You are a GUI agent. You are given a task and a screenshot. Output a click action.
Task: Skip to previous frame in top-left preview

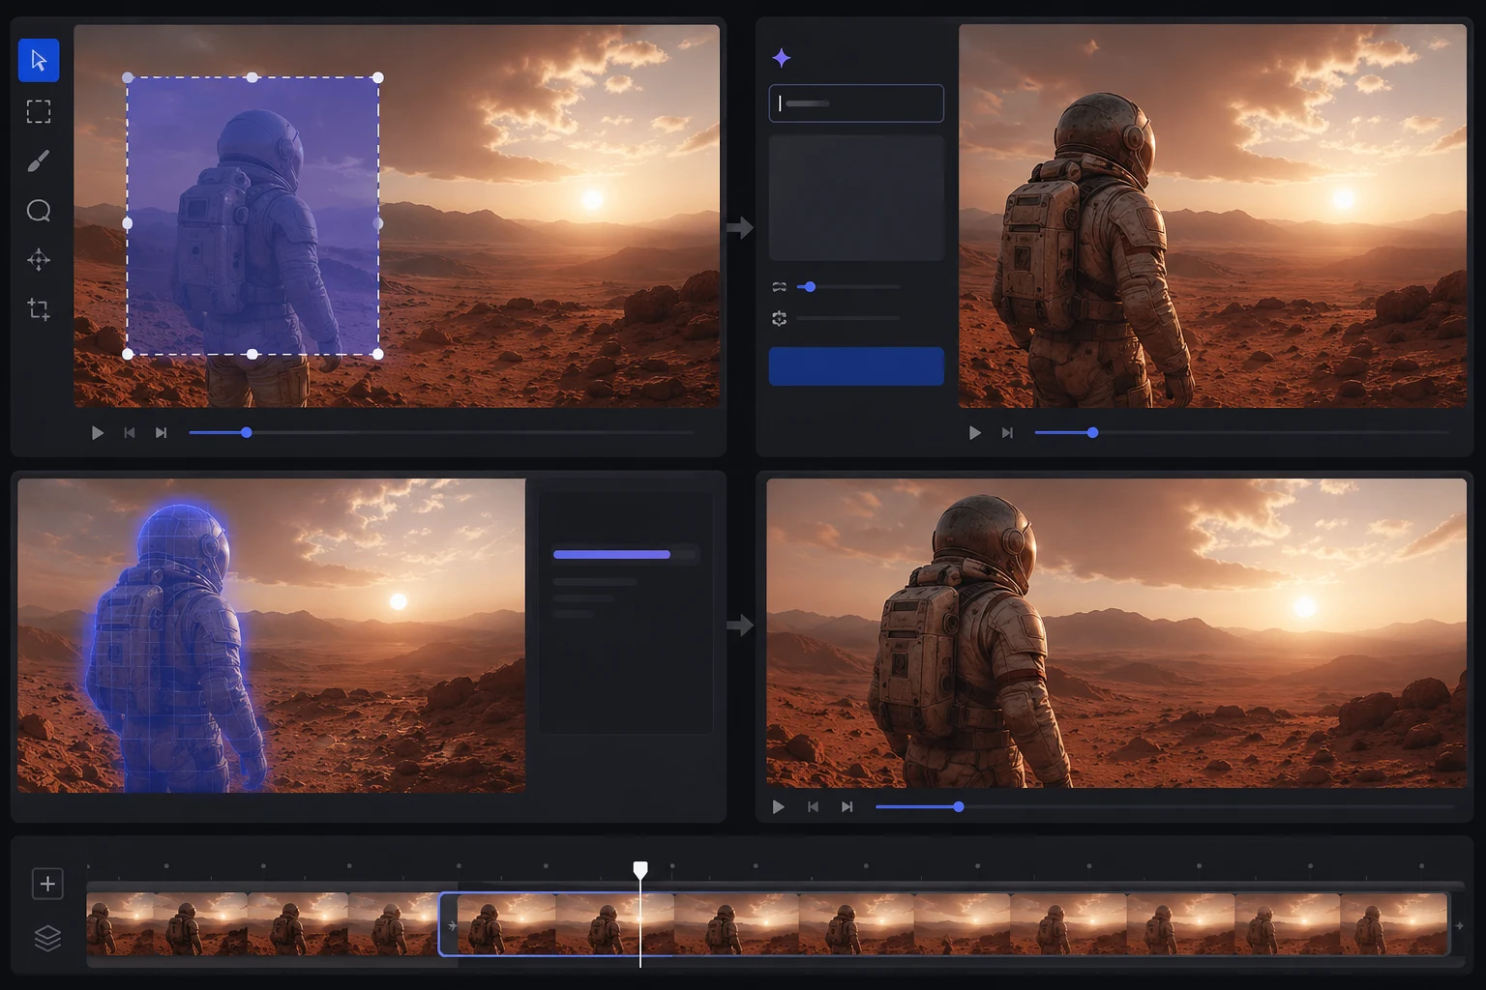[130, 433]
